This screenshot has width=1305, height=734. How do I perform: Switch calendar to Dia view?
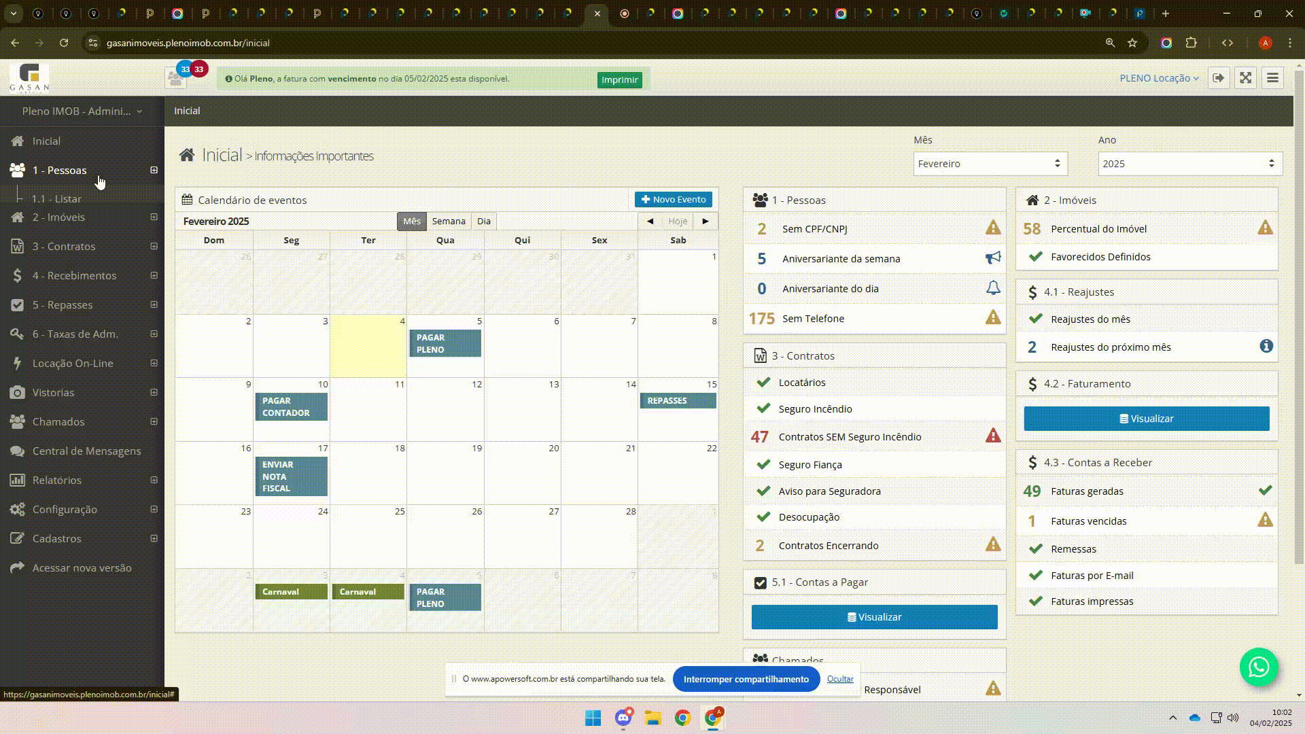point(484,222)
